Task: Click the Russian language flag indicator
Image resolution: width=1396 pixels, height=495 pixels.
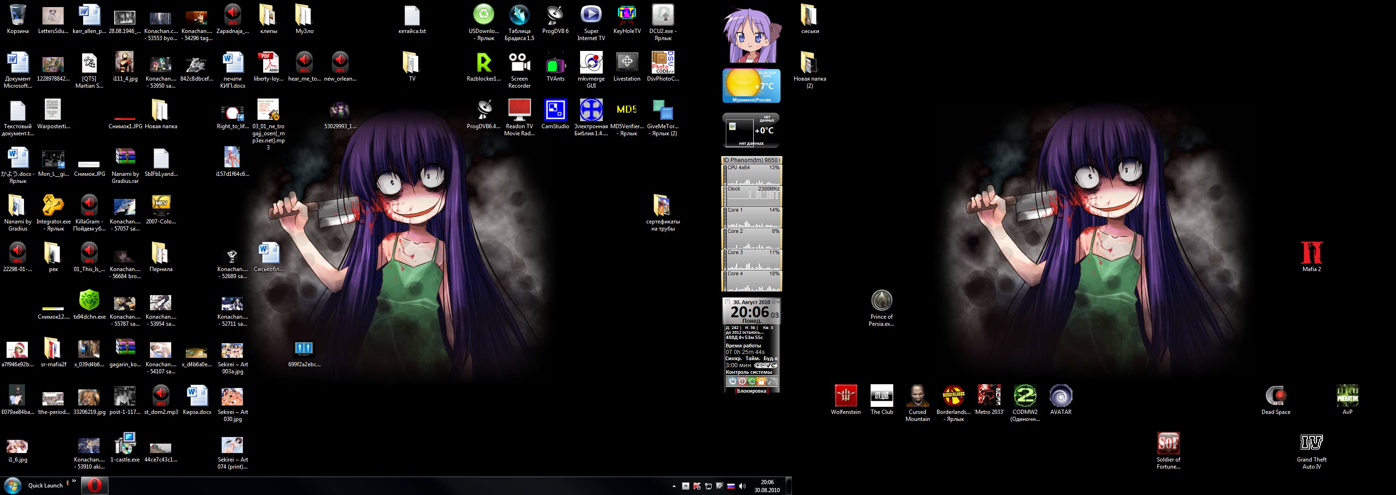Action: click(x=731, y=486)
